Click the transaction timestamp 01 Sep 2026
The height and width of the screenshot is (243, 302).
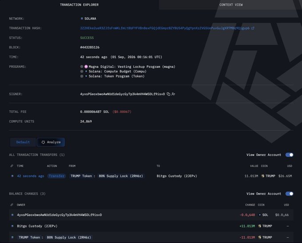(x=136, y=57)
